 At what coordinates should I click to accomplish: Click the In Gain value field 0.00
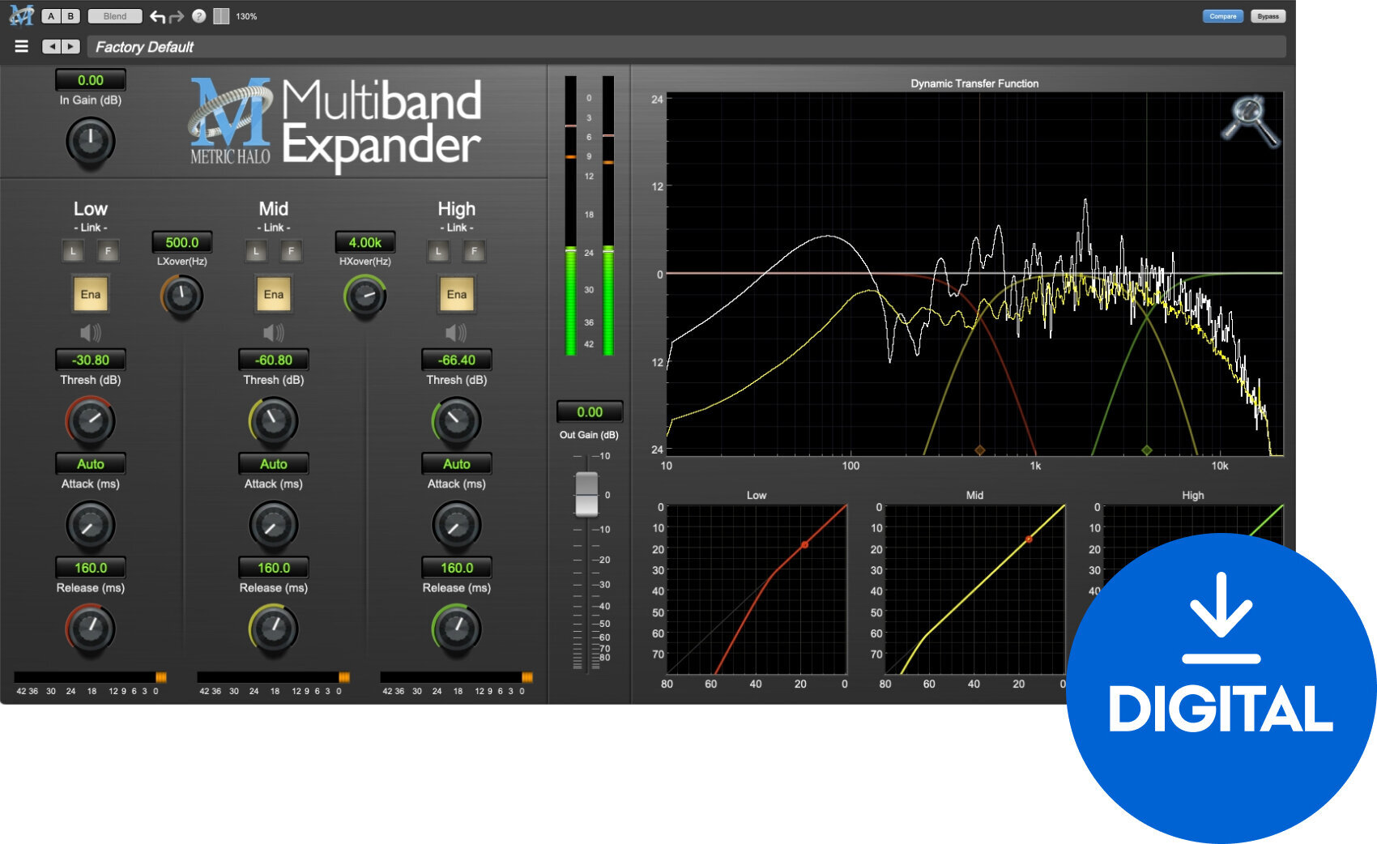click(x=90, y=80)
